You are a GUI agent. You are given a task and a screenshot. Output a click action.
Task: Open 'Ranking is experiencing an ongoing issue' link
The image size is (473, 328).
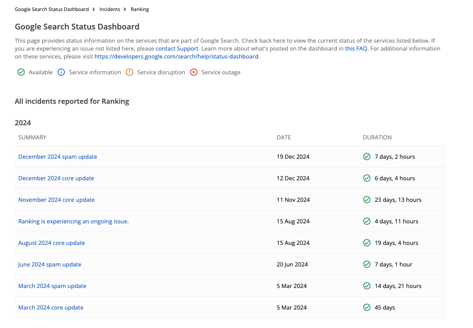74,221
